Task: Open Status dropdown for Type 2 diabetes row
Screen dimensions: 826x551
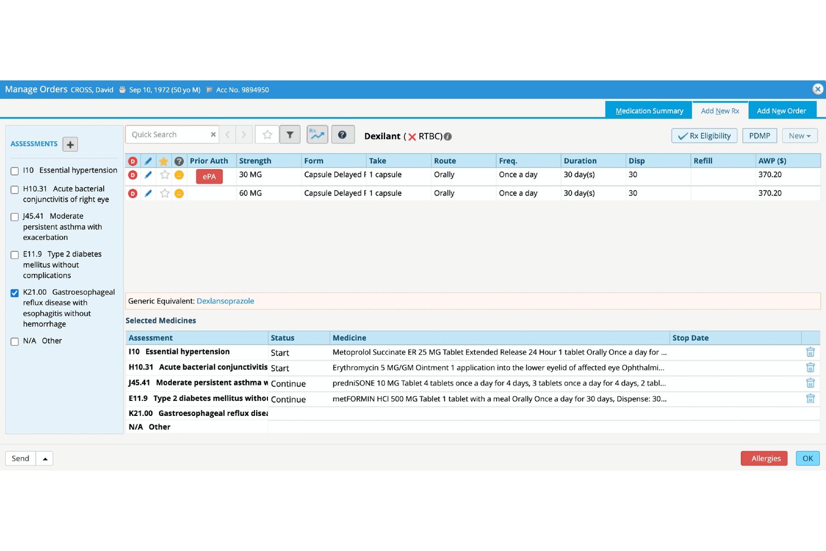Action: [299, 399]
